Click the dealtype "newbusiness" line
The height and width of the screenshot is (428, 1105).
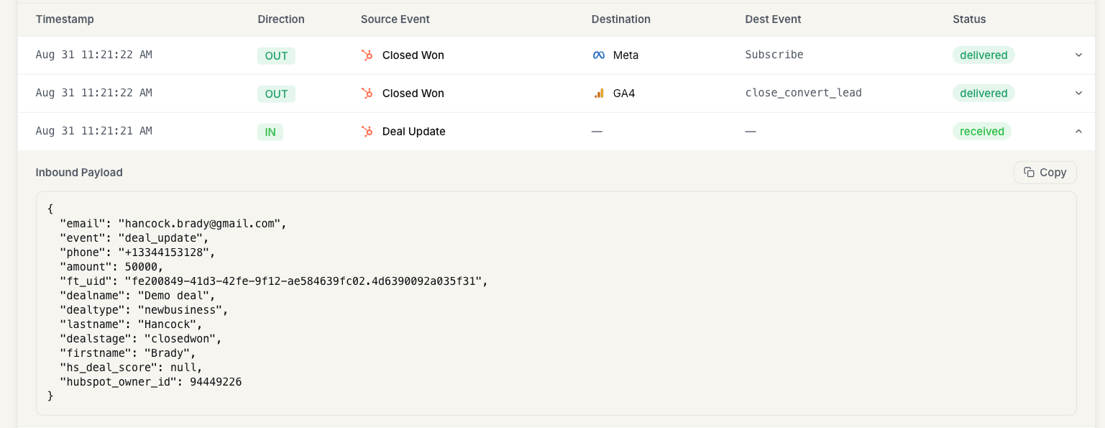[145, 310]
